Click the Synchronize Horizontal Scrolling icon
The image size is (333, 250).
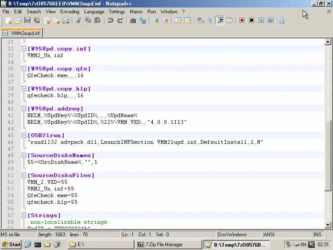point(188,20)
